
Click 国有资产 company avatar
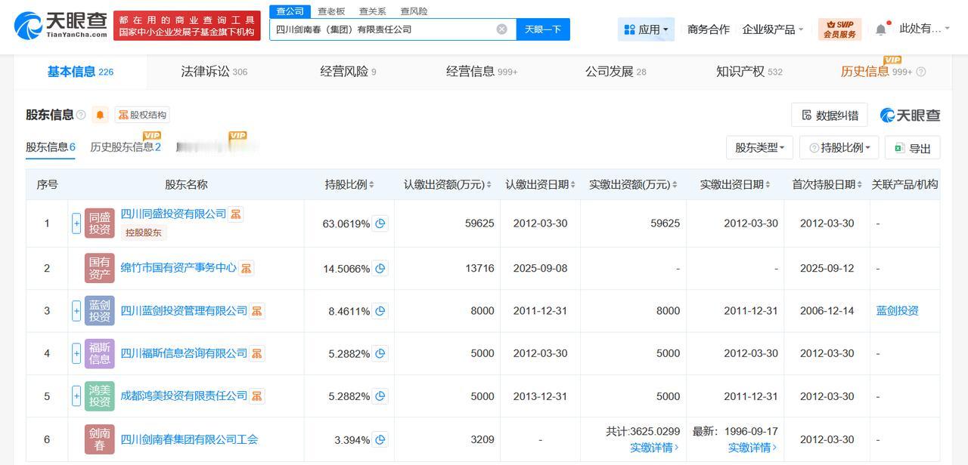100,268
